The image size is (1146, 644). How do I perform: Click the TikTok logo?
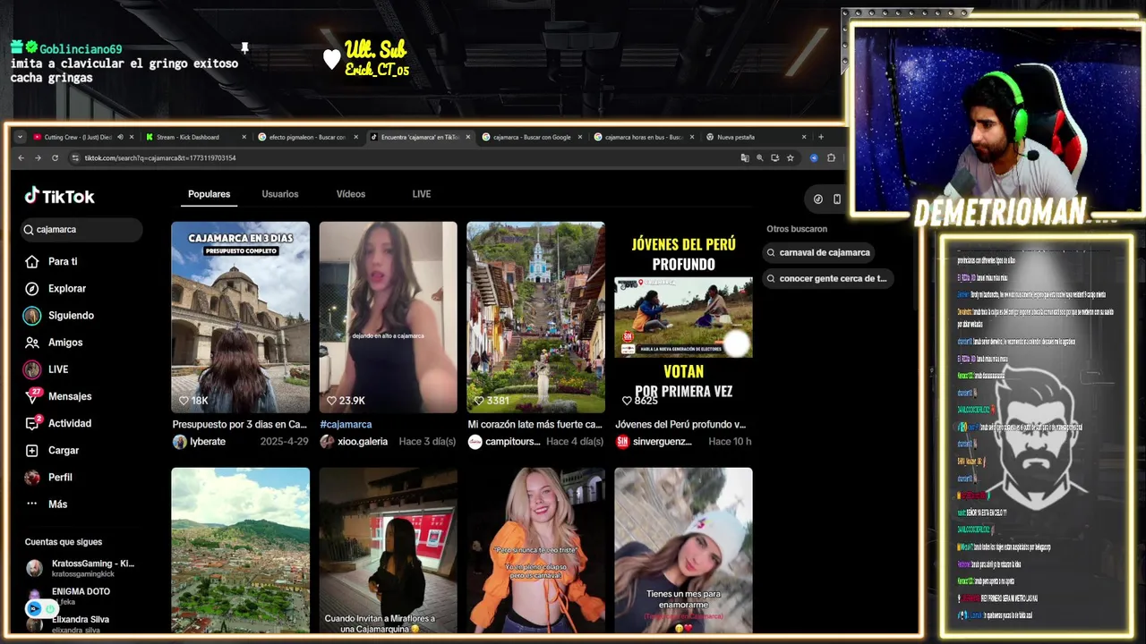(x=59, y=196)
